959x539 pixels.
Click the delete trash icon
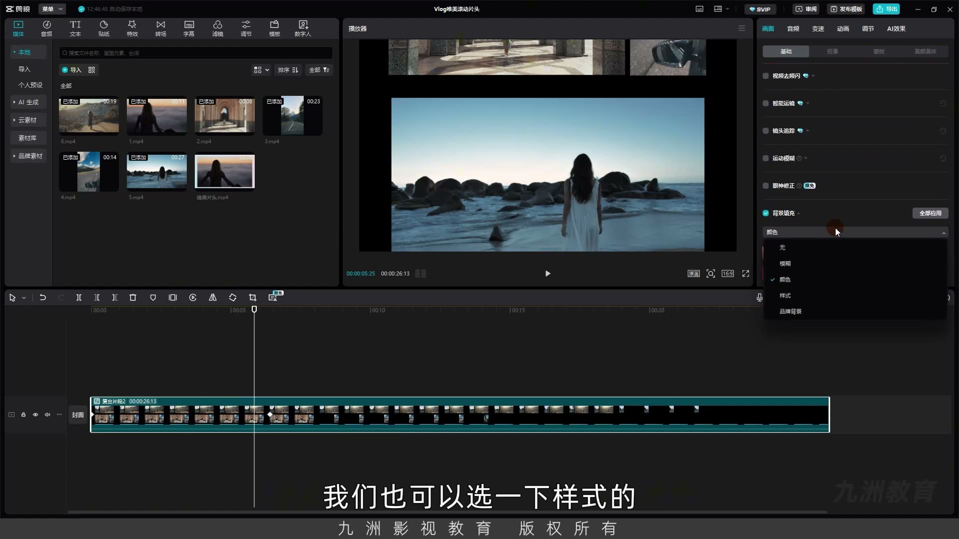(x=133, y=297)
